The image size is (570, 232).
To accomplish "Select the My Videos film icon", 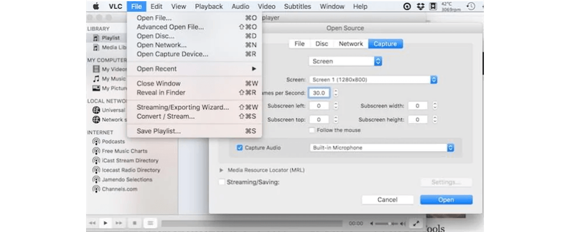I will 96,69.
